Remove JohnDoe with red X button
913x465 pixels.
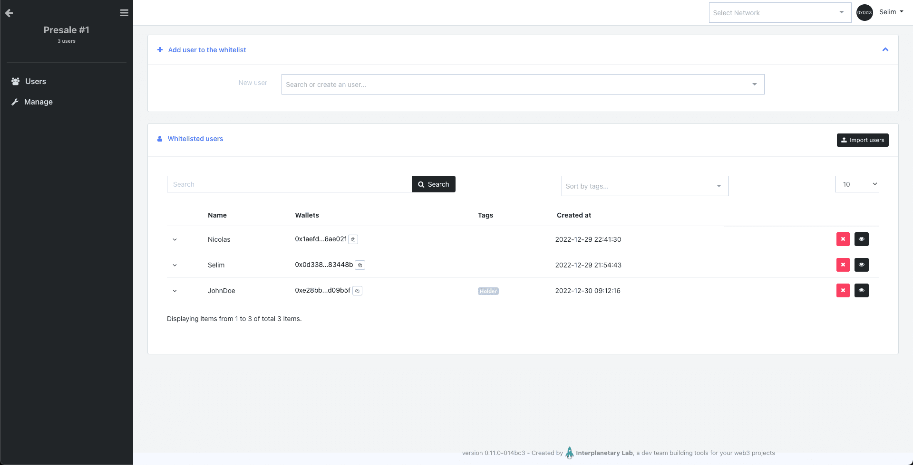coord(843,290)
